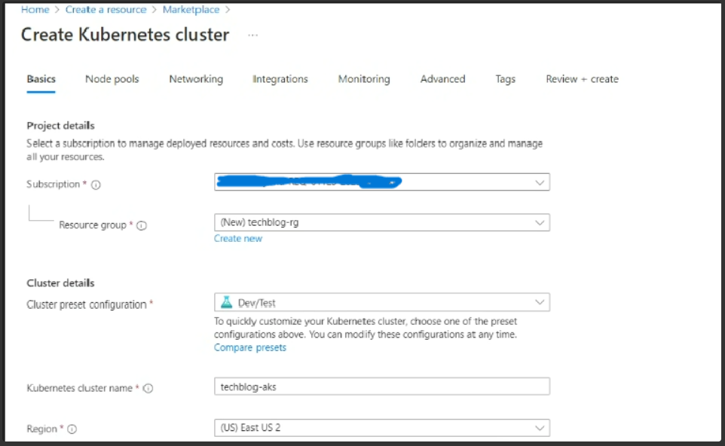Screen dimensions: 725x446
Task: Click the Cluster details heading
Action: [x=60, y=283]
